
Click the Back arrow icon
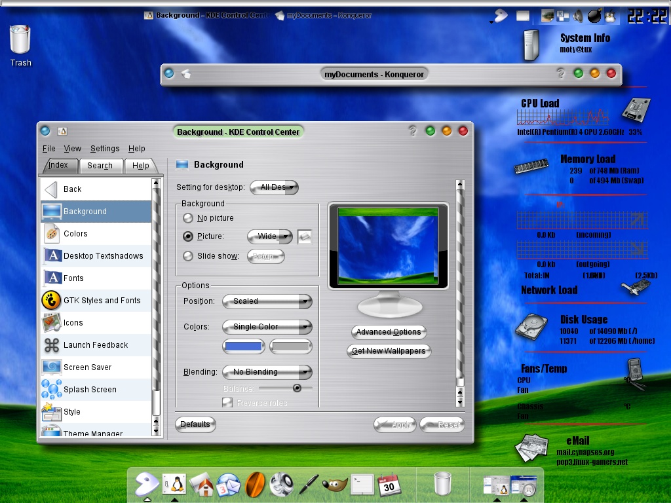(x=51, y=189)
